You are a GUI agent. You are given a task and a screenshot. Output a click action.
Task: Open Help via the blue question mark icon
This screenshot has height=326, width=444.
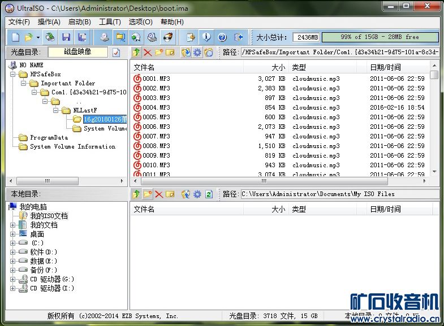(222, 37)
